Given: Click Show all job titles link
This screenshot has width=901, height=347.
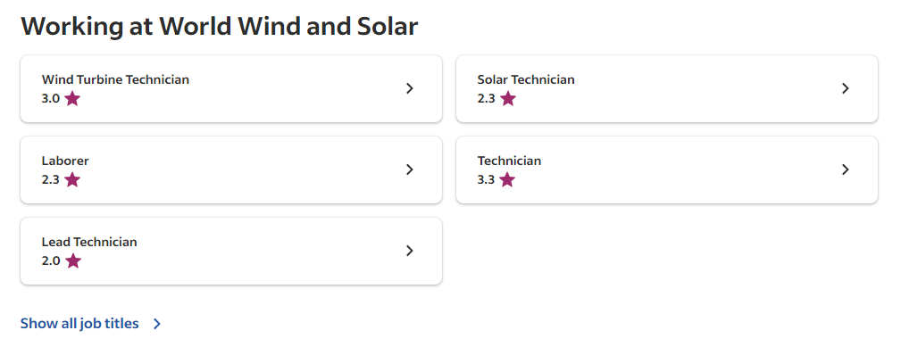Looking at the screenshot, I should 79,324.
